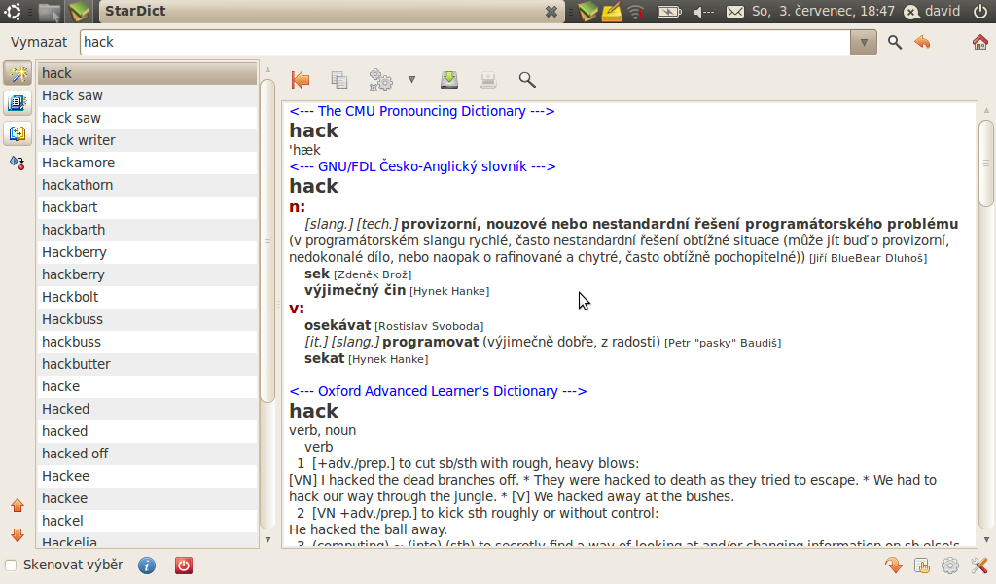Image resolution: width=996 pixels, height=584 pixels.
Task: Click the crossed tools icon at bottom right
Action: tap(978, 565)
